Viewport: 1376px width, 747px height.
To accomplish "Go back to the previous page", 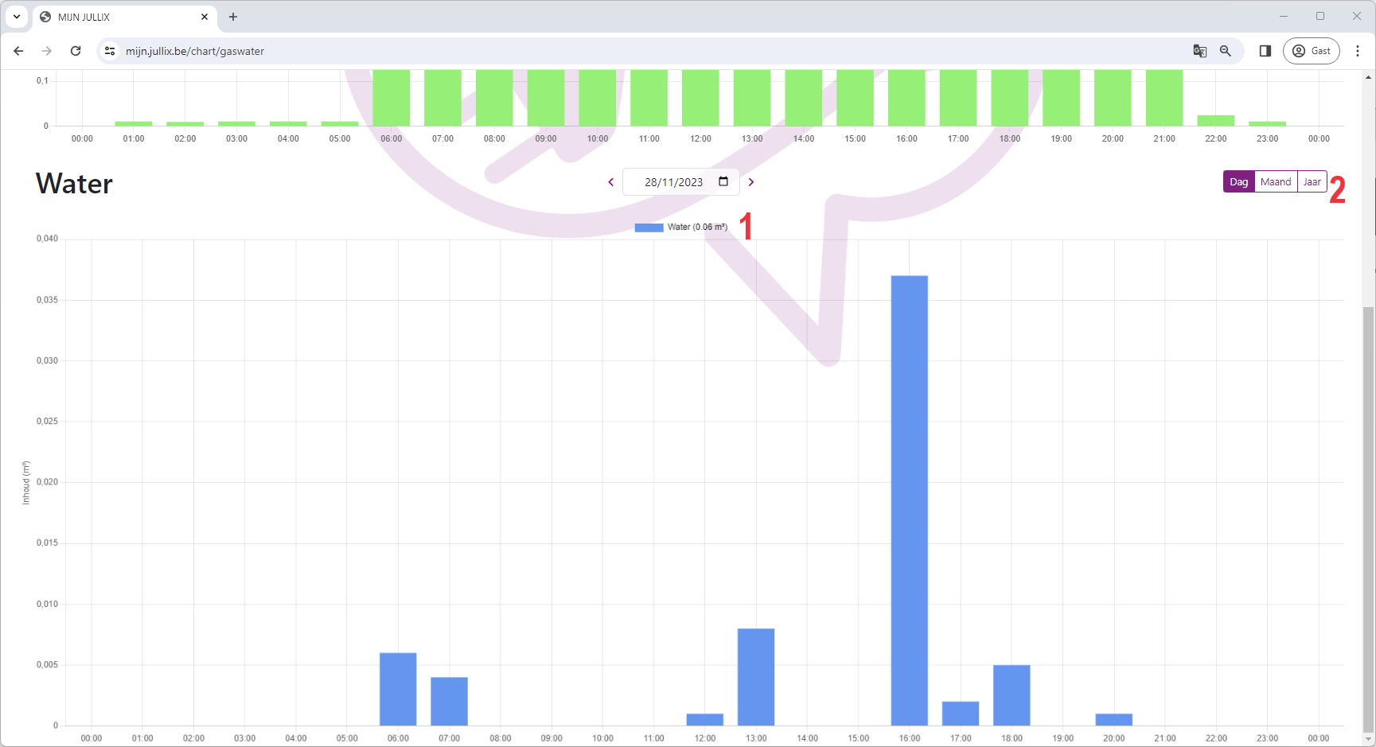I will click(18, 51).
